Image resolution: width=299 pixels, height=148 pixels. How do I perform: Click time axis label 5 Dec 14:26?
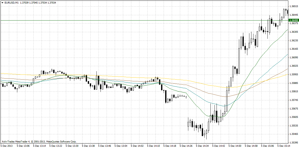(x=186, y=146)
